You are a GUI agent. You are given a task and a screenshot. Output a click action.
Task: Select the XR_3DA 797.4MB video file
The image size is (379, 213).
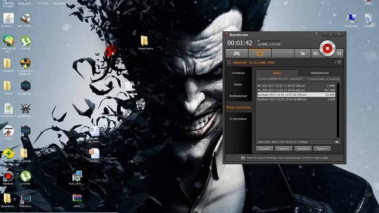[x=296, y=90]
